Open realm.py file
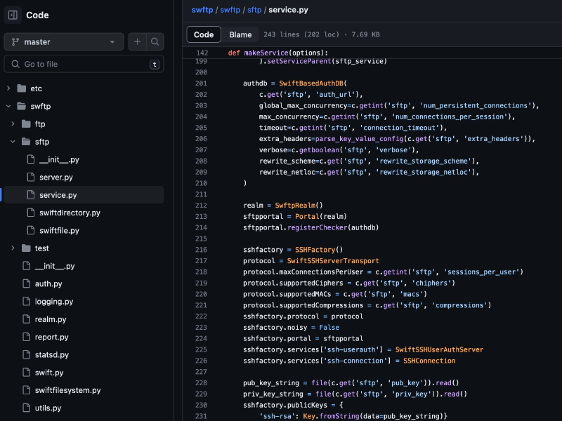The height and width of the screenshot is (421, 562). point(51,319)
